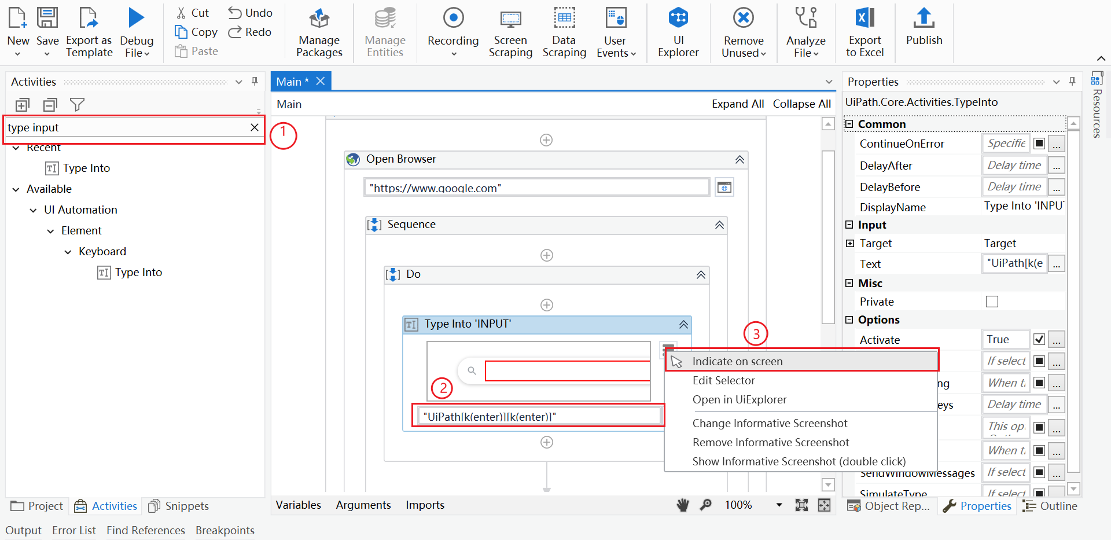Viewport: 1111px width, 540px height.
Task: Collapse the Keyboard node in Activities tree
Action: pyautogui.click(x=68, y=251)
